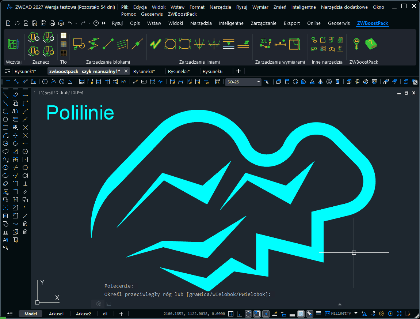This screenshot has height=319, width=420.
Task: Toggle grid display in status bar
Action: coord(231,314)
